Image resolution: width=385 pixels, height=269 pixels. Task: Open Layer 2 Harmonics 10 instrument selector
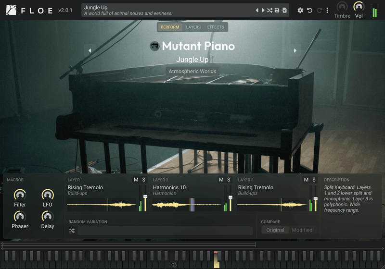tap(169, 187)
